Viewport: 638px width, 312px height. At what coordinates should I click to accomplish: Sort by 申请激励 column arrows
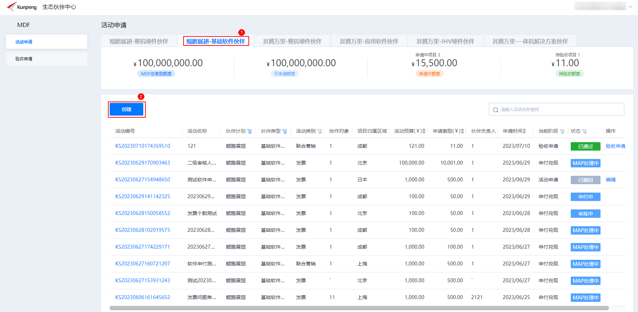462,131
